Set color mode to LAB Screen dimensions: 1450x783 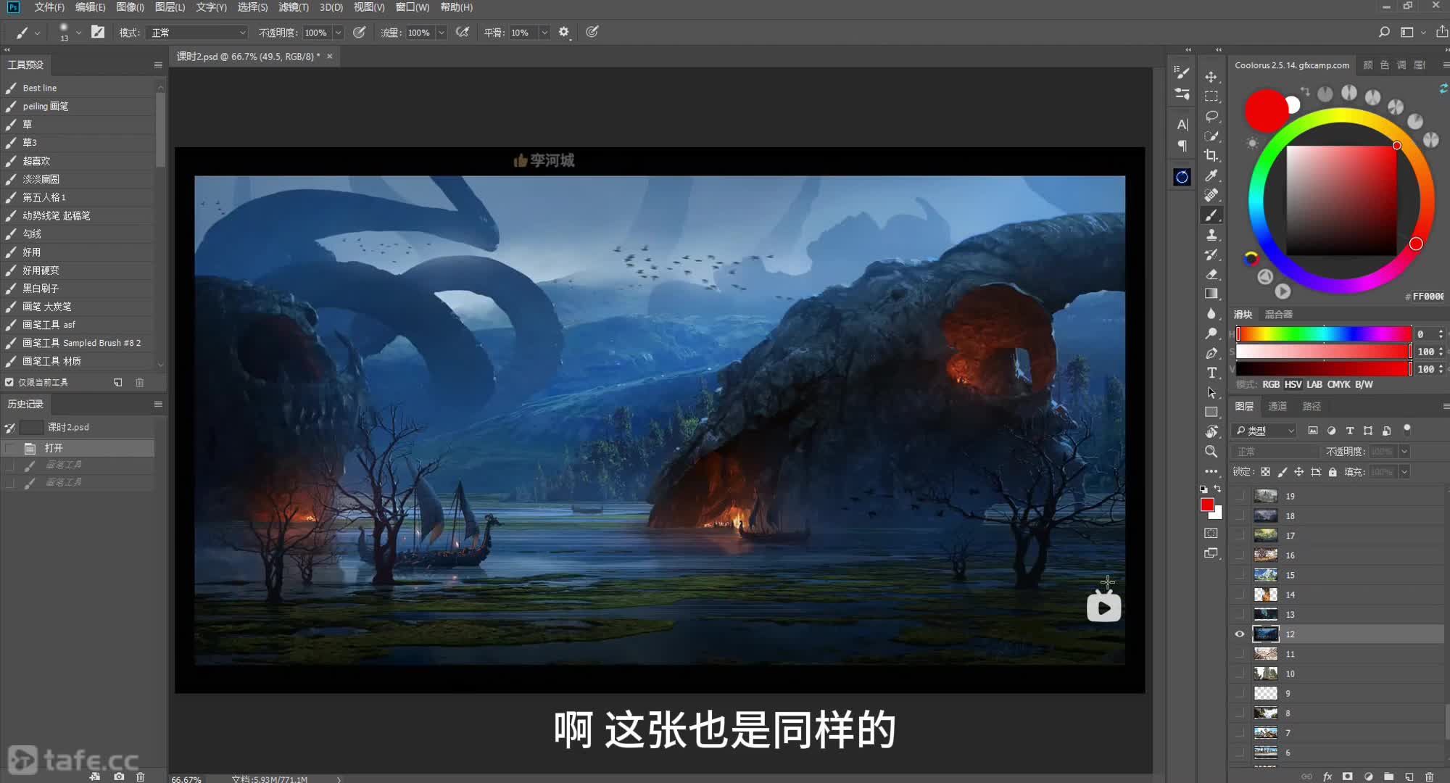point(1314,384)
